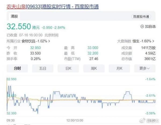Switch to the 分时 chart tab
Viewport: 161px width, 125px height.
(17, 68)
